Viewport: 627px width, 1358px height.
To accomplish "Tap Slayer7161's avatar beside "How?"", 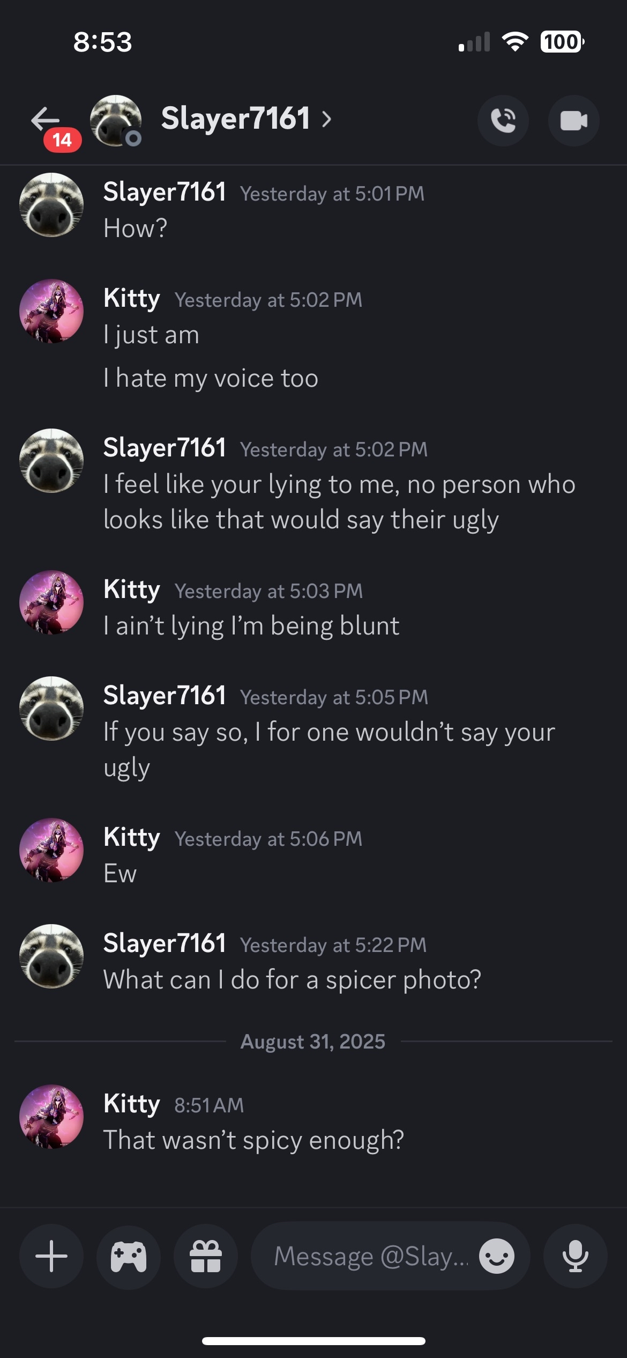I will (x=51, y=205).
